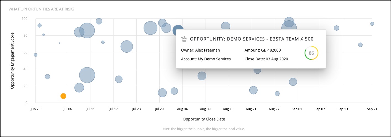The height and width of the screenshot is (137, 391).
Task: Click the dark blue selected bubble near Aug 04
Action: 178,30
